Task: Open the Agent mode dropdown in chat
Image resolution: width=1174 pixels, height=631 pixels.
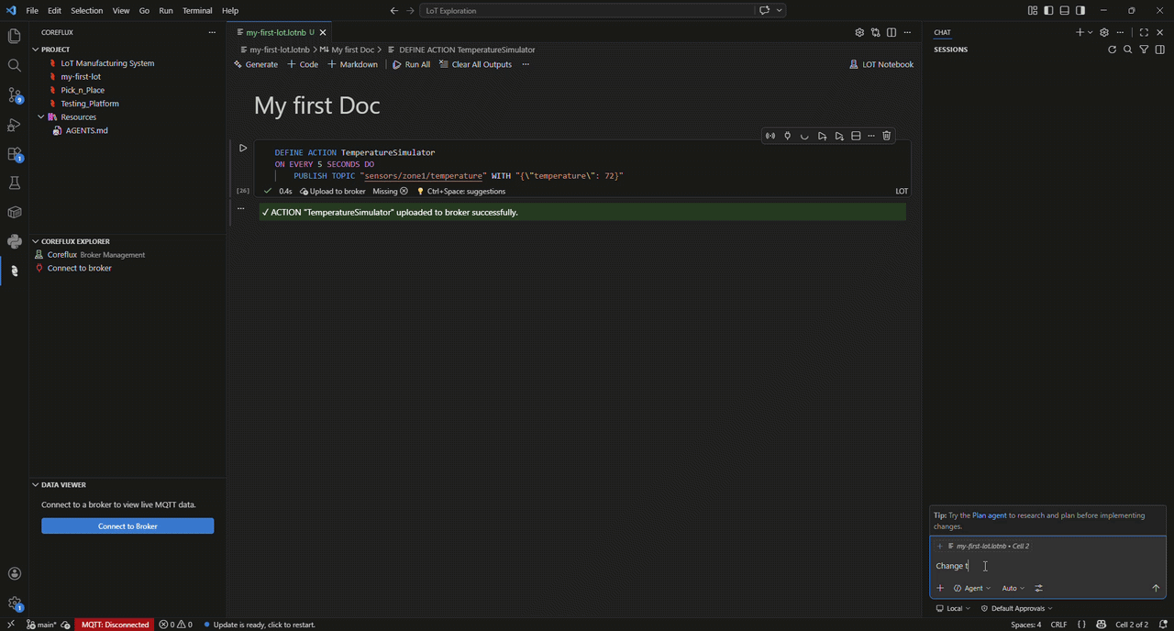Action: pyautogui.click(x=972, y=588)
